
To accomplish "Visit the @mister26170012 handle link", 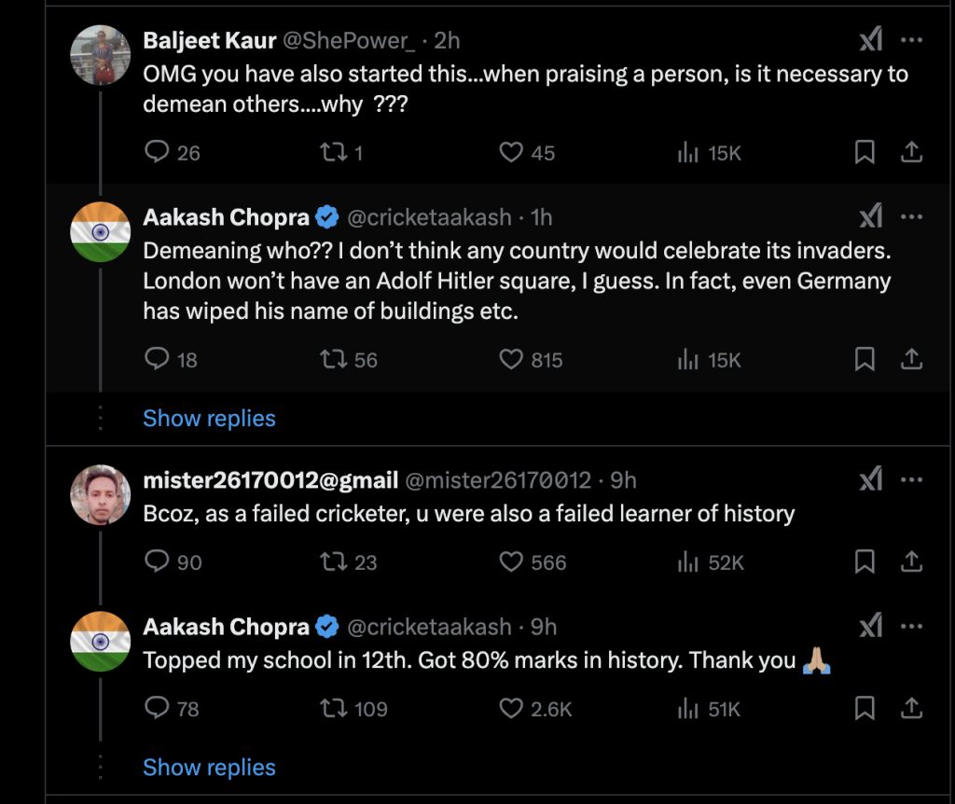I will 498,480.
